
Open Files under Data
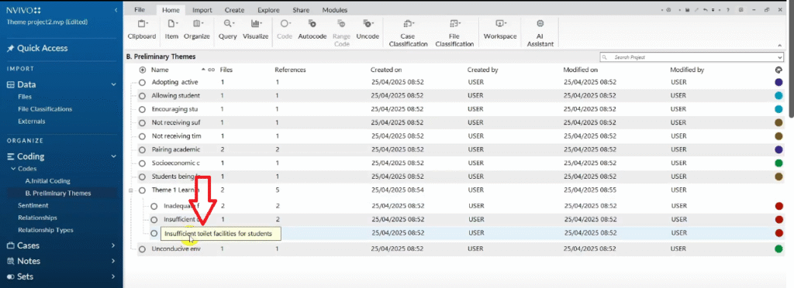click(x=25, y=97)
